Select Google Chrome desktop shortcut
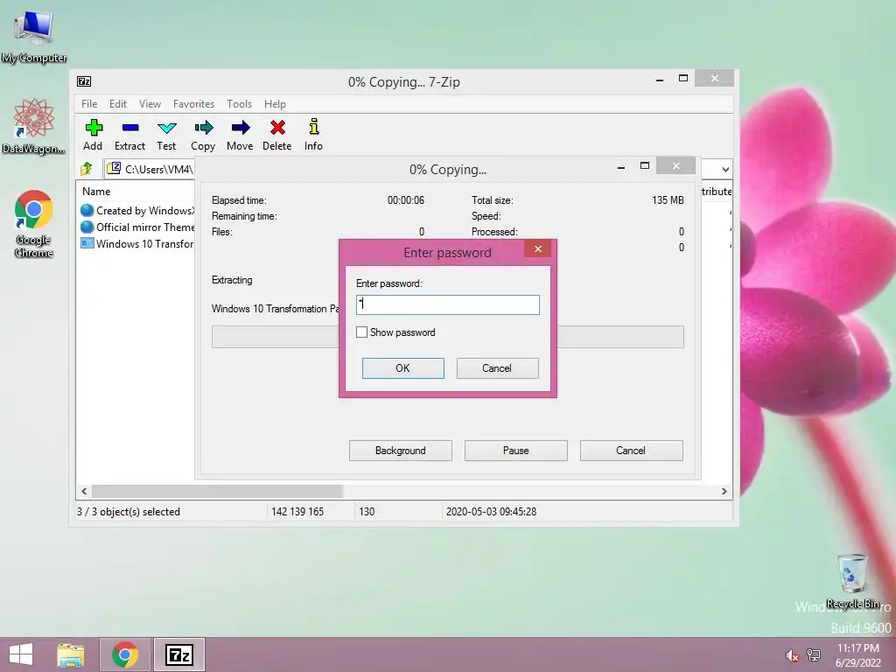The height and width of the screenshot is (672, 896). 34,223
